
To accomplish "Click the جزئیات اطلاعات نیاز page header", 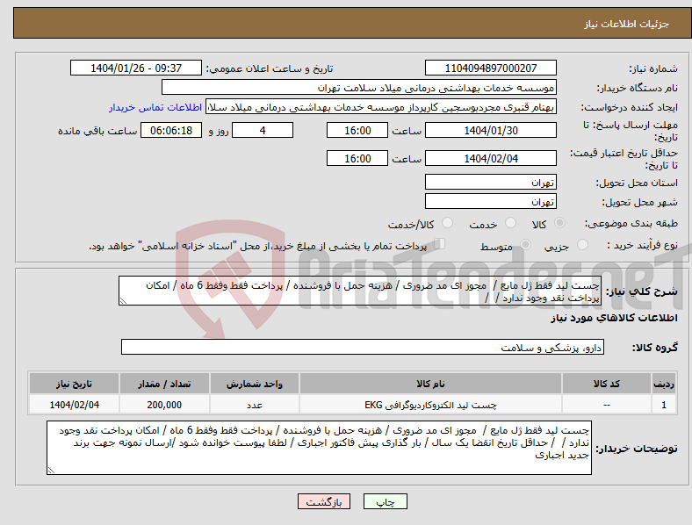I will click(627, 24).
